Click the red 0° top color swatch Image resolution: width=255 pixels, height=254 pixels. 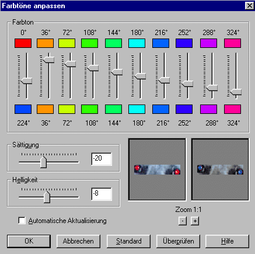23,43
